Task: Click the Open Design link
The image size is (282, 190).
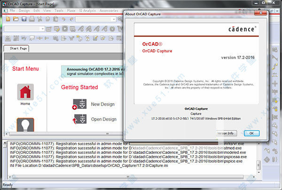Action: pyautogui.click(x=103, y=119)
